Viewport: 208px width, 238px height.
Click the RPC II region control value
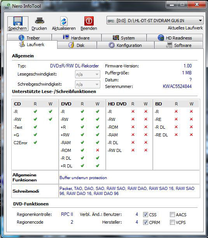[x=67, y=214]
